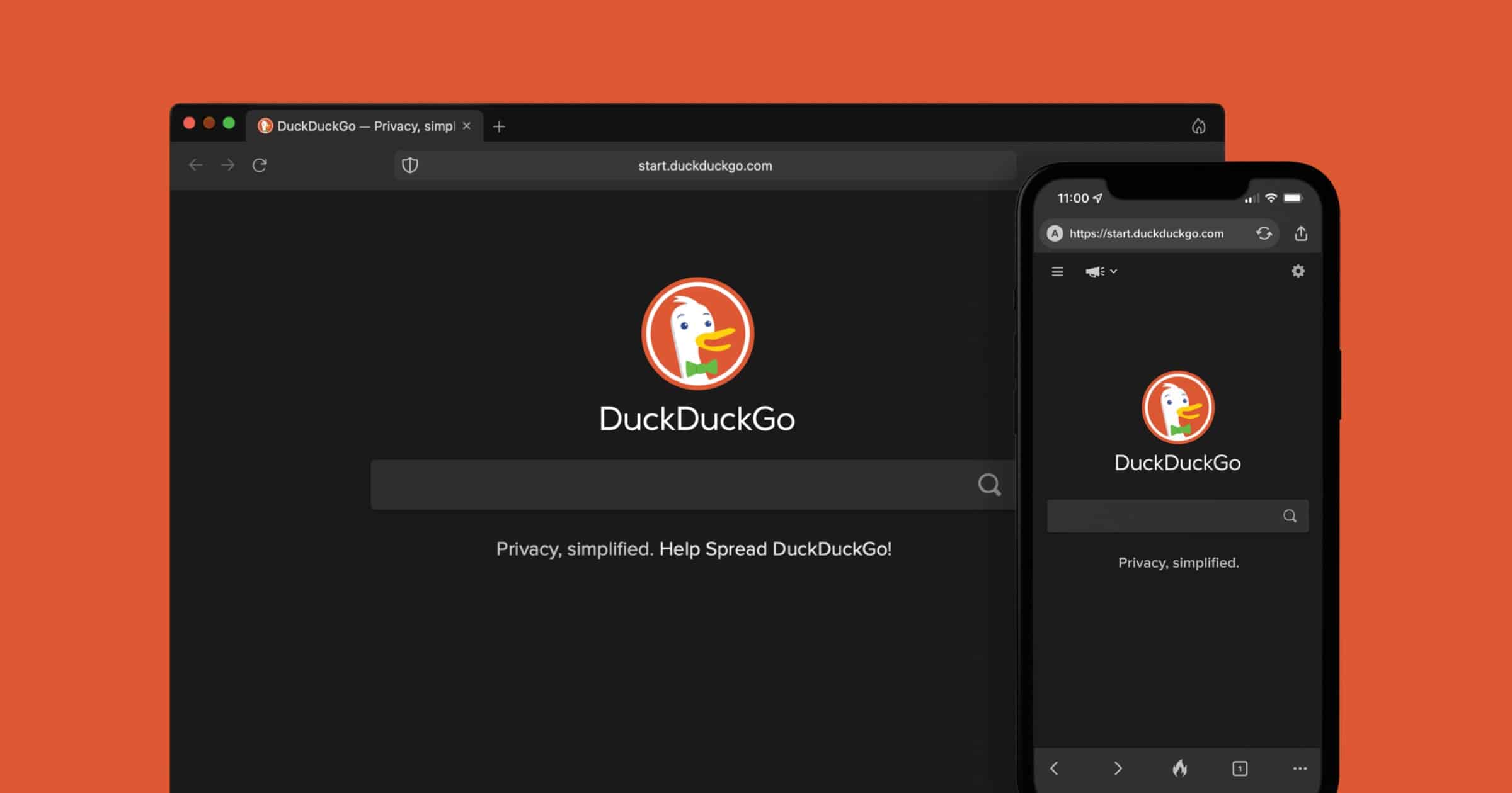1512x793 pixels.
Task: Tap the phone address bar URL
Action: pos(1146,233)
